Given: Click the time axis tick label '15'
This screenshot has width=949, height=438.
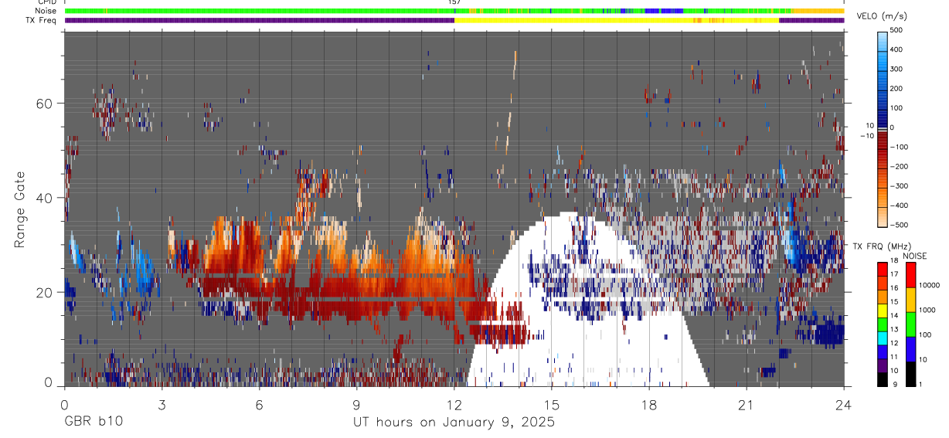Looking at the screenshot, I should point(552,404).
